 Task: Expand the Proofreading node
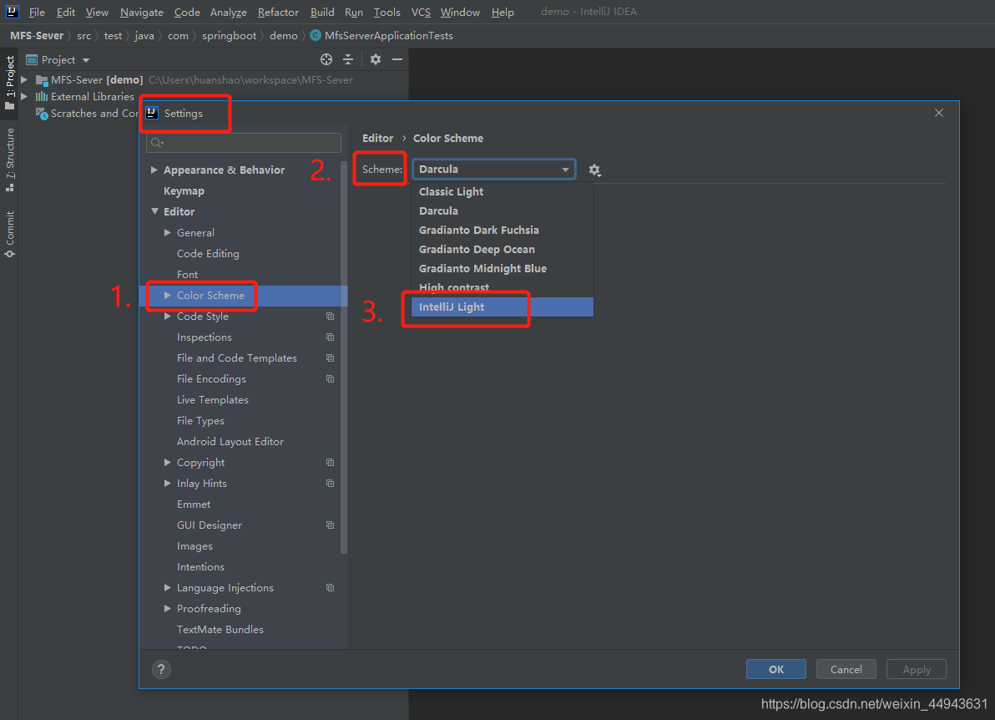tap(168, 608)
